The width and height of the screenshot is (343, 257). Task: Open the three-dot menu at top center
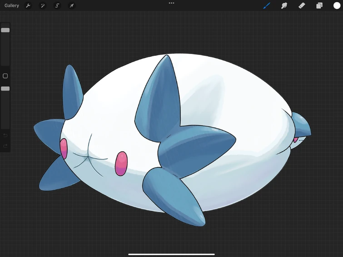(172, 3)
